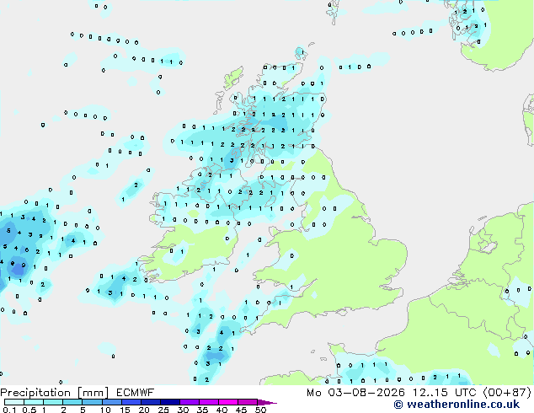Click the 0.1–0.5 mm legend color box
The image size is (534, 413).
click(14, 402)
